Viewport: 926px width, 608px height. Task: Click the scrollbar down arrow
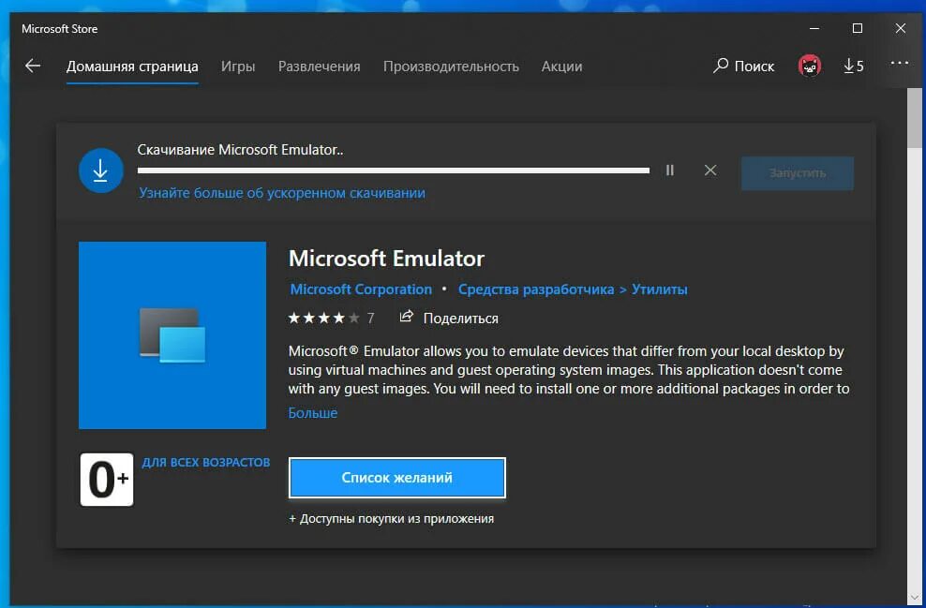click(915, 598)
